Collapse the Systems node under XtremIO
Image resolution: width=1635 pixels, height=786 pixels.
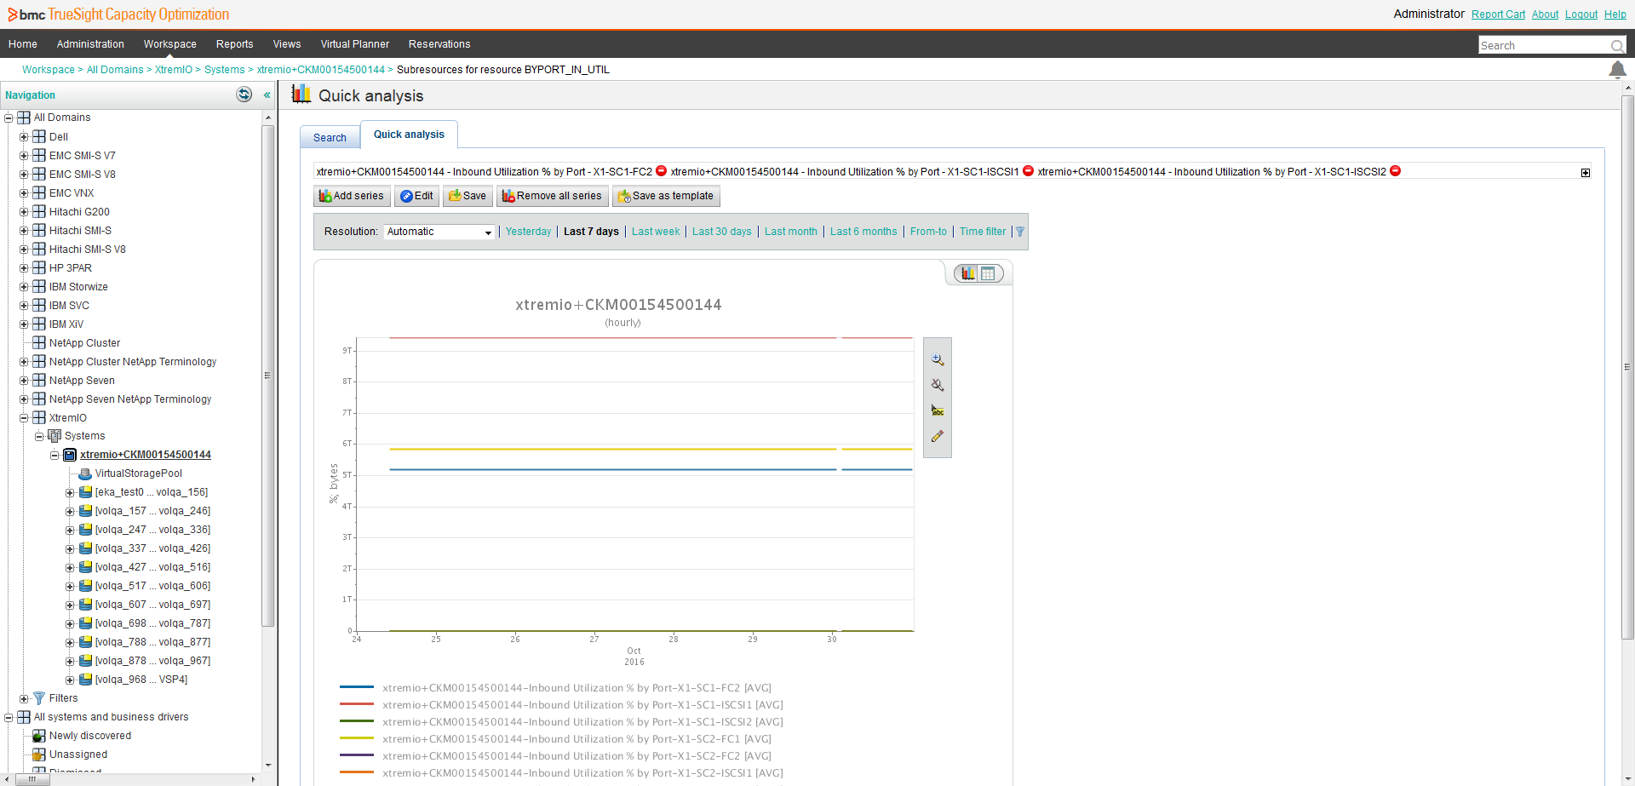click(x=39, y=436)
